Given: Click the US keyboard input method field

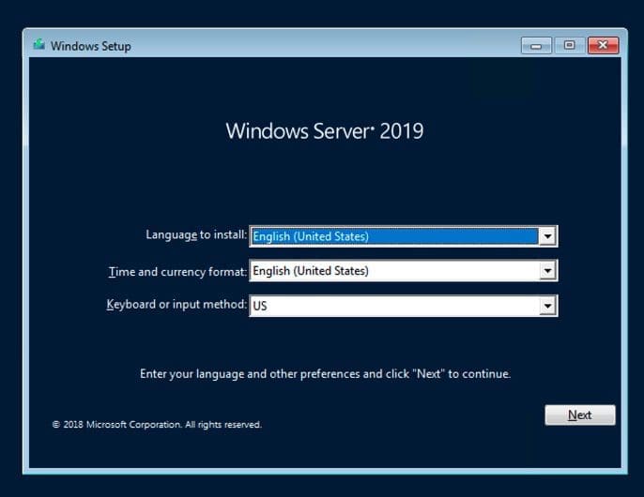Looking at the screenshot, I should coord(394,306).
